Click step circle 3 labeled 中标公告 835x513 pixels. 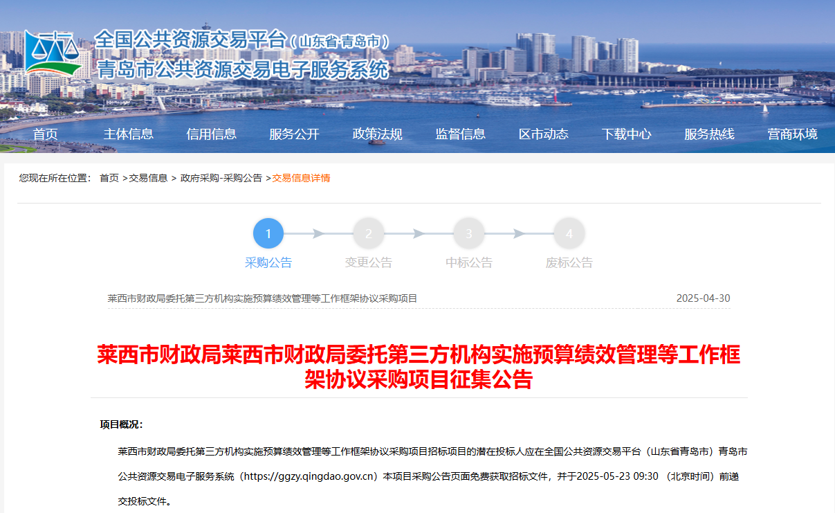tap(469, 233)
